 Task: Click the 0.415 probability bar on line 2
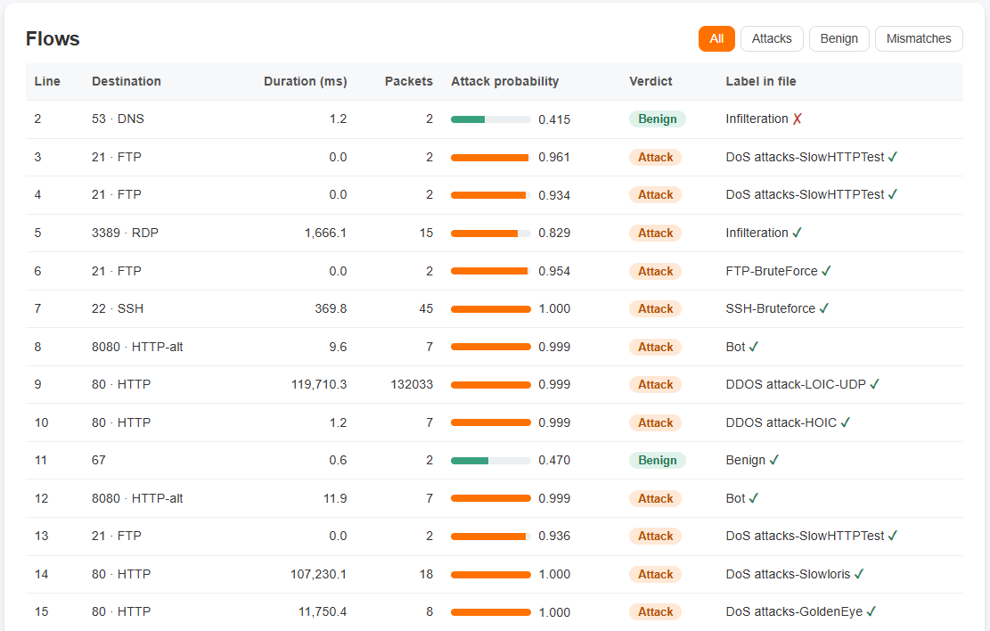(x=491, y=119)
